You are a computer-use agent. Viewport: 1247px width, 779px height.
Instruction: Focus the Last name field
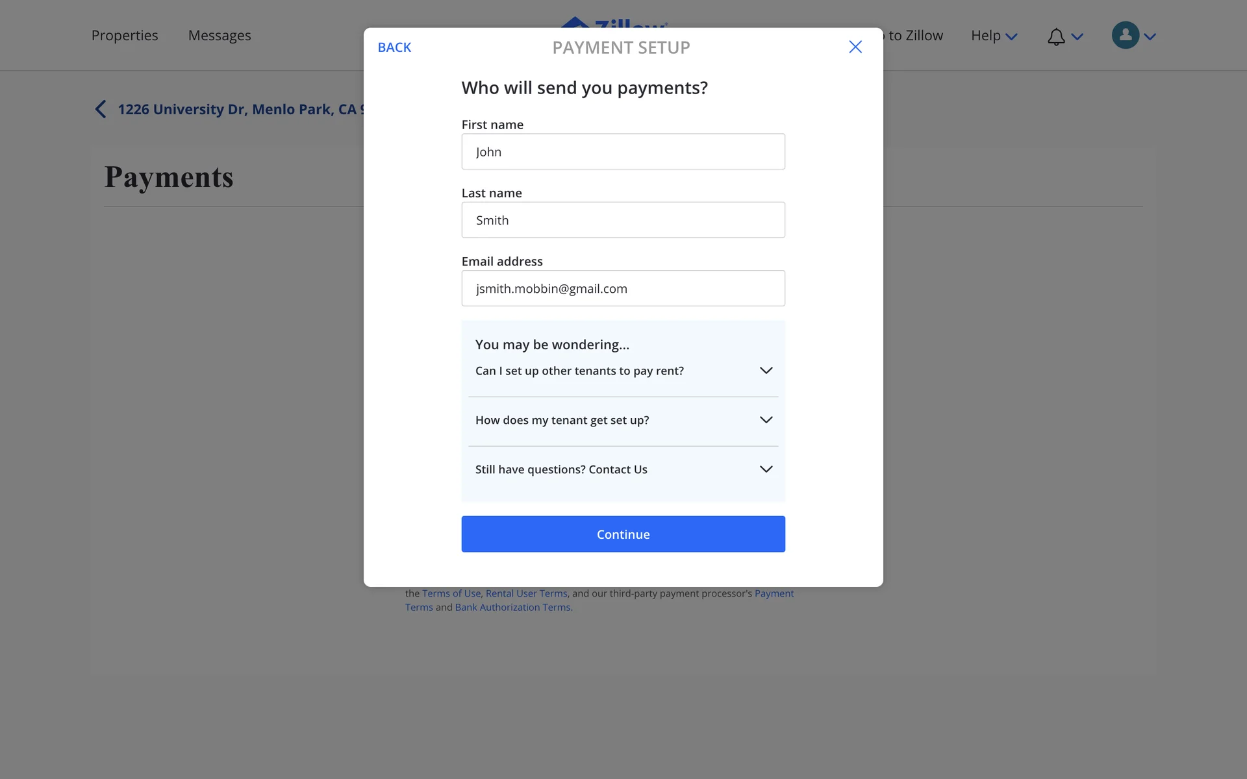point(623,220)
